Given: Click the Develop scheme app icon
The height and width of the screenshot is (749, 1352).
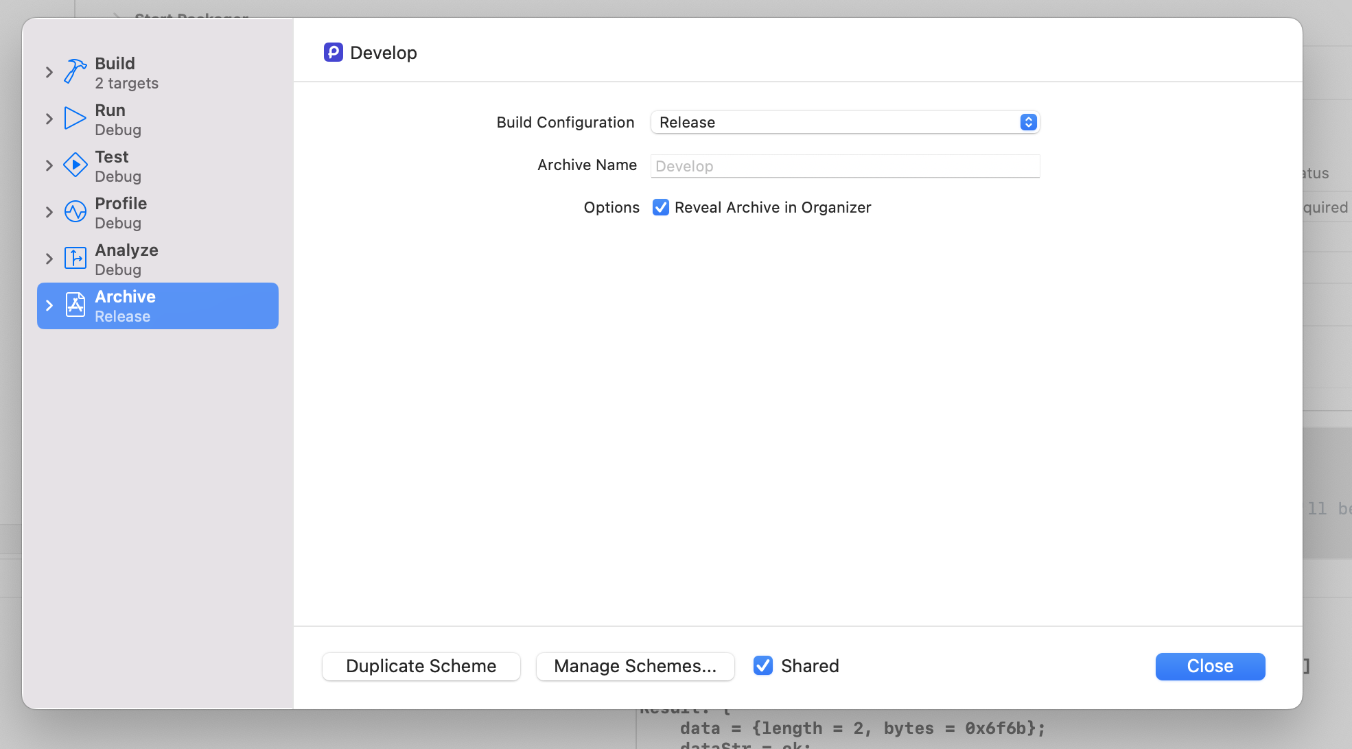Looking at the screenshot, I should (334, 52).
